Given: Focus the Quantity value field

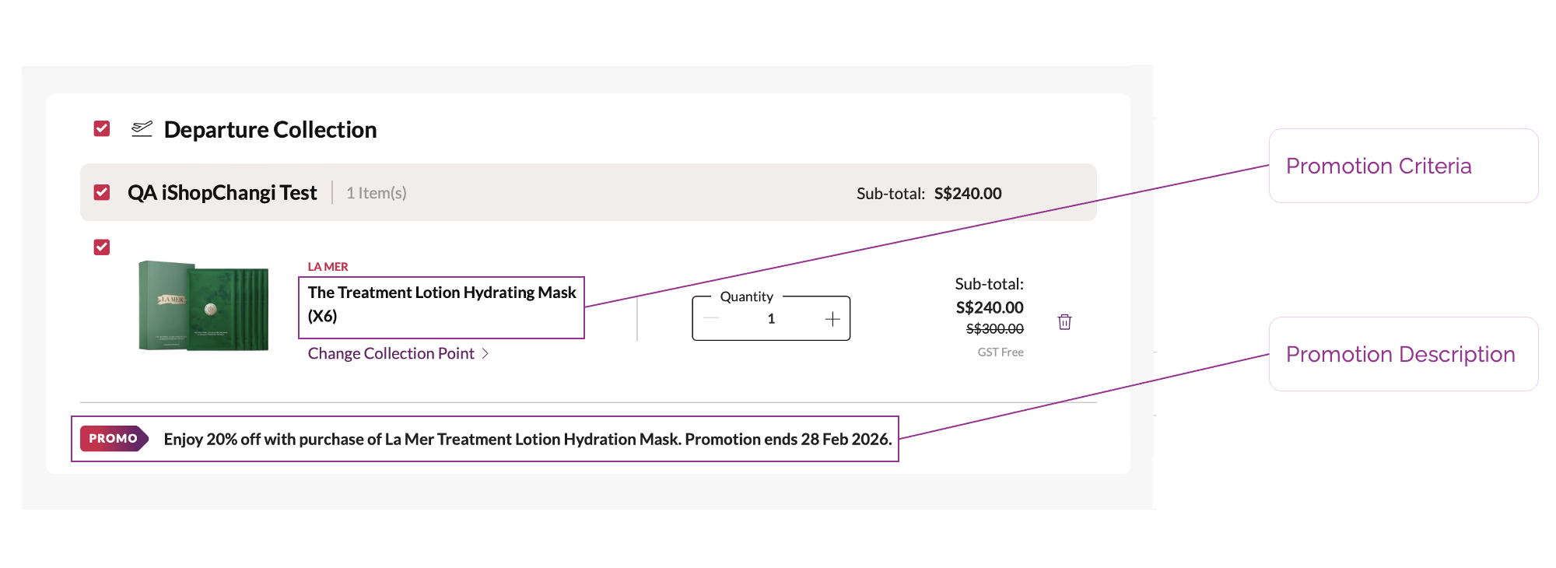Looking at the screenshot, I should click(771, 319).
